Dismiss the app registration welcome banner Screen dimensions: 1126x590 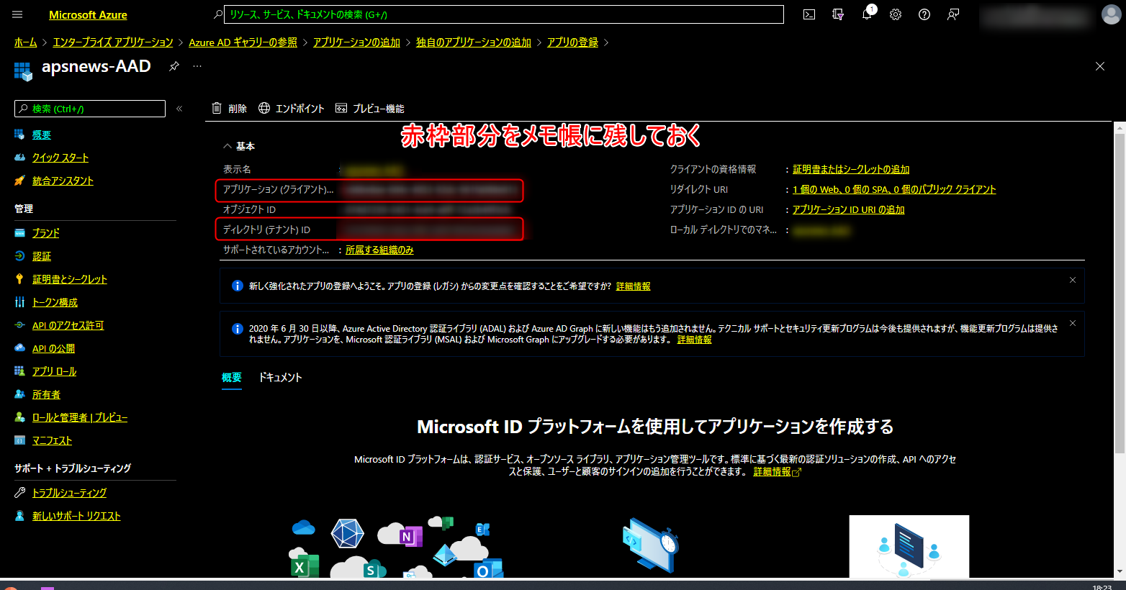[x=1073, y=280]
